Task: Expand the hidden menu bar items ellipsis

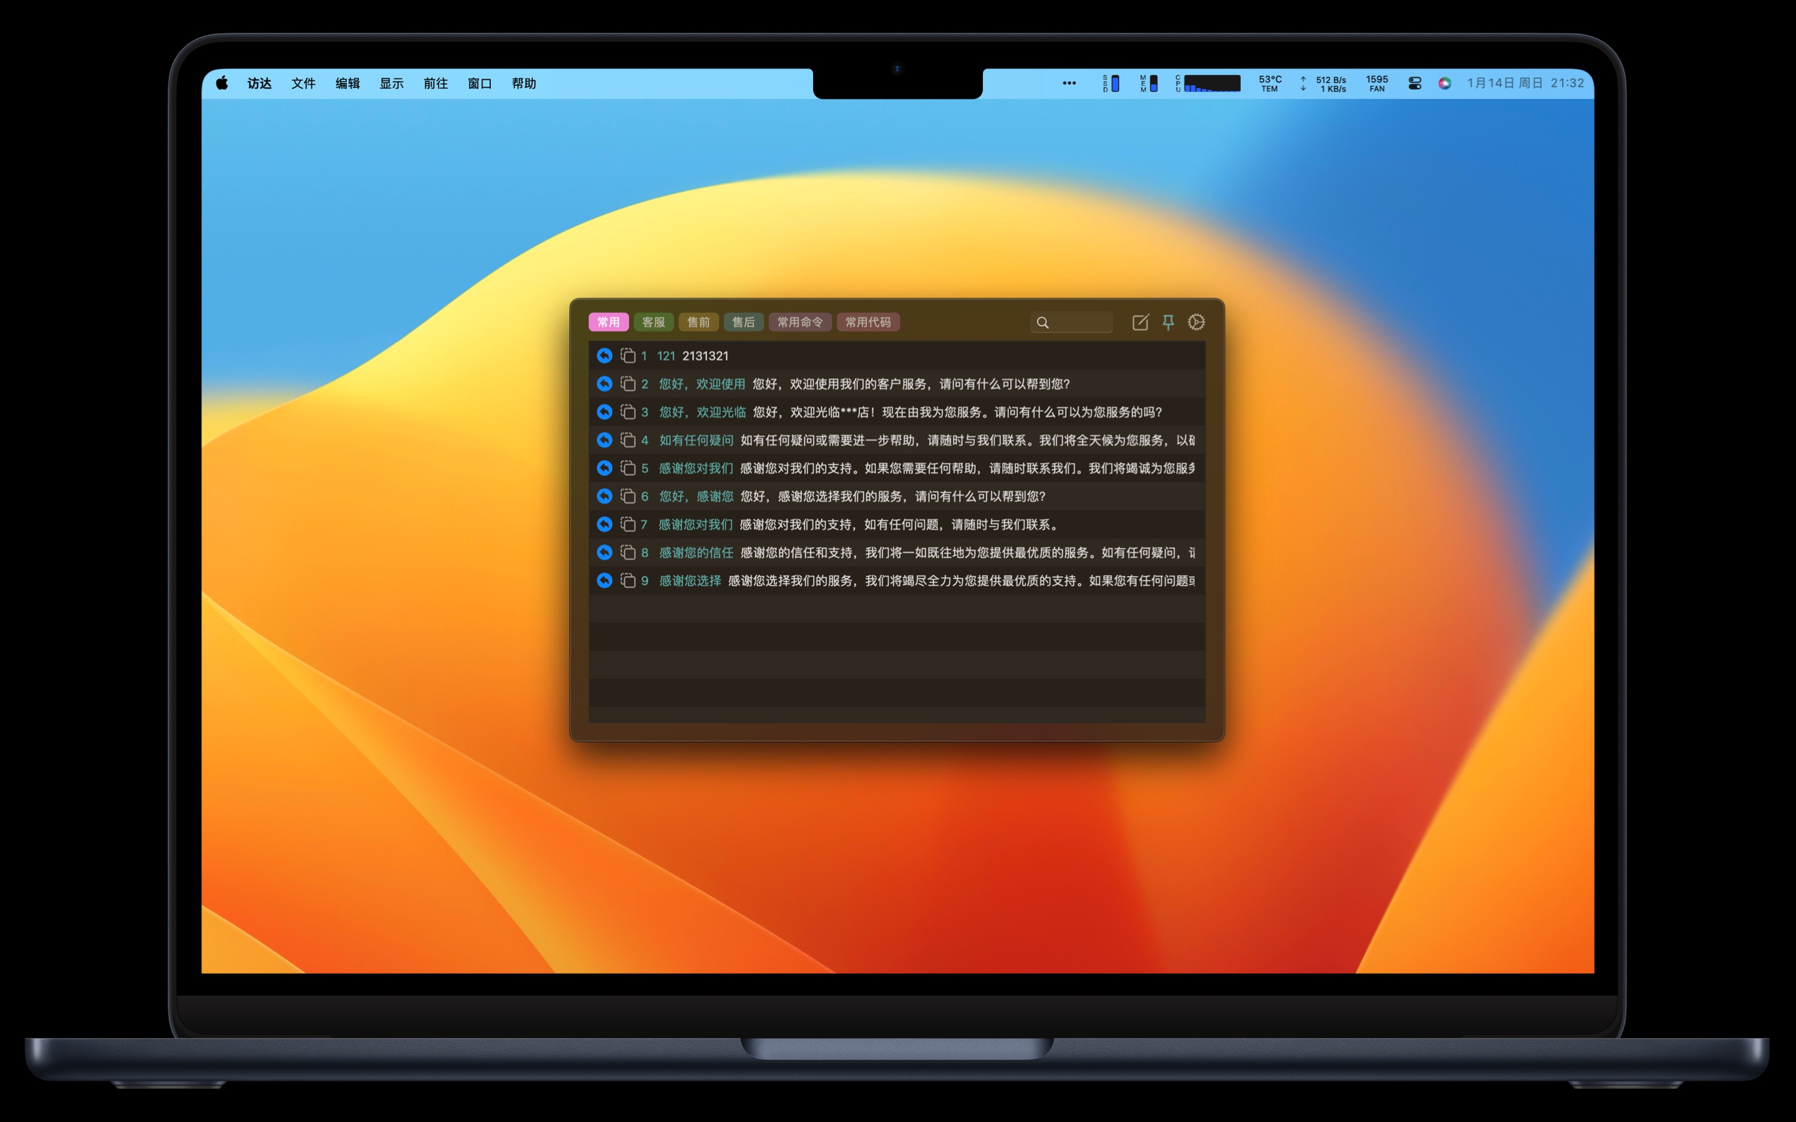Action: click(x=1069, y=83)
